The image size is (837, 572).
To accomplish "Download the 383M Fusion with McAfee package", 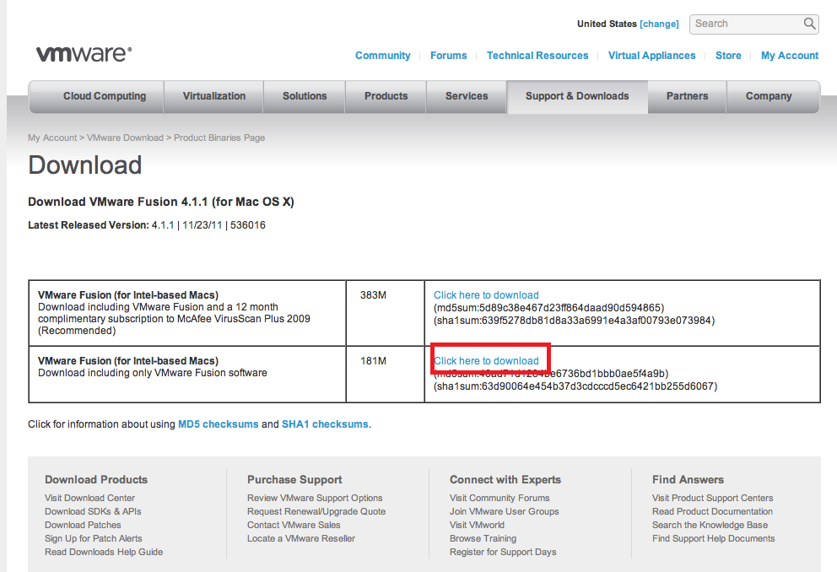I will pyautogui.click(x=486, y=295).
